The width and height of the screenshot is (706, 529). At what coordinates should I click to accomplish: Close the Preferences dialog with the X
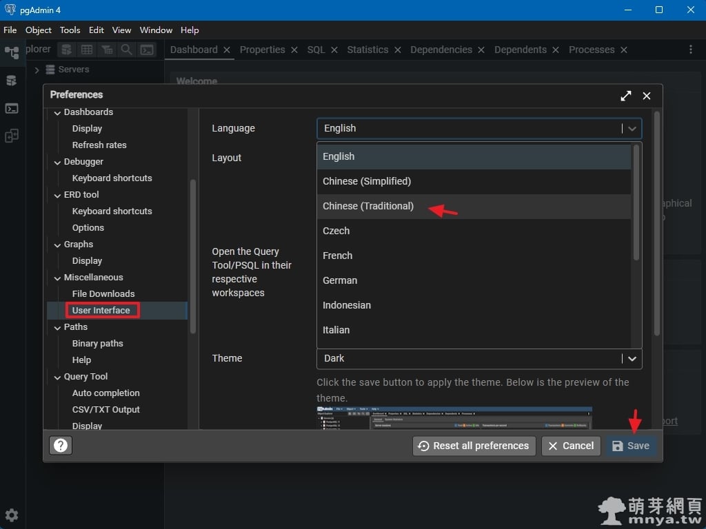click(647, 96)
